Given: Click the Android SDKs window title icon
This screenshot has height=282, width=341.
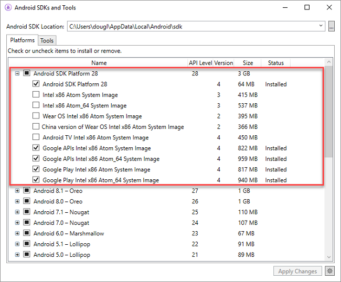Looking at the screenshot, I should coord(8,8).
